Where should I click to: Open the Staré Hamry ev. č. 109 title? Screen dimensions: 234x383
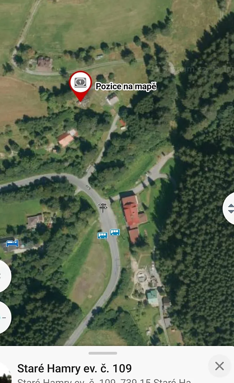tap(74, 368)
